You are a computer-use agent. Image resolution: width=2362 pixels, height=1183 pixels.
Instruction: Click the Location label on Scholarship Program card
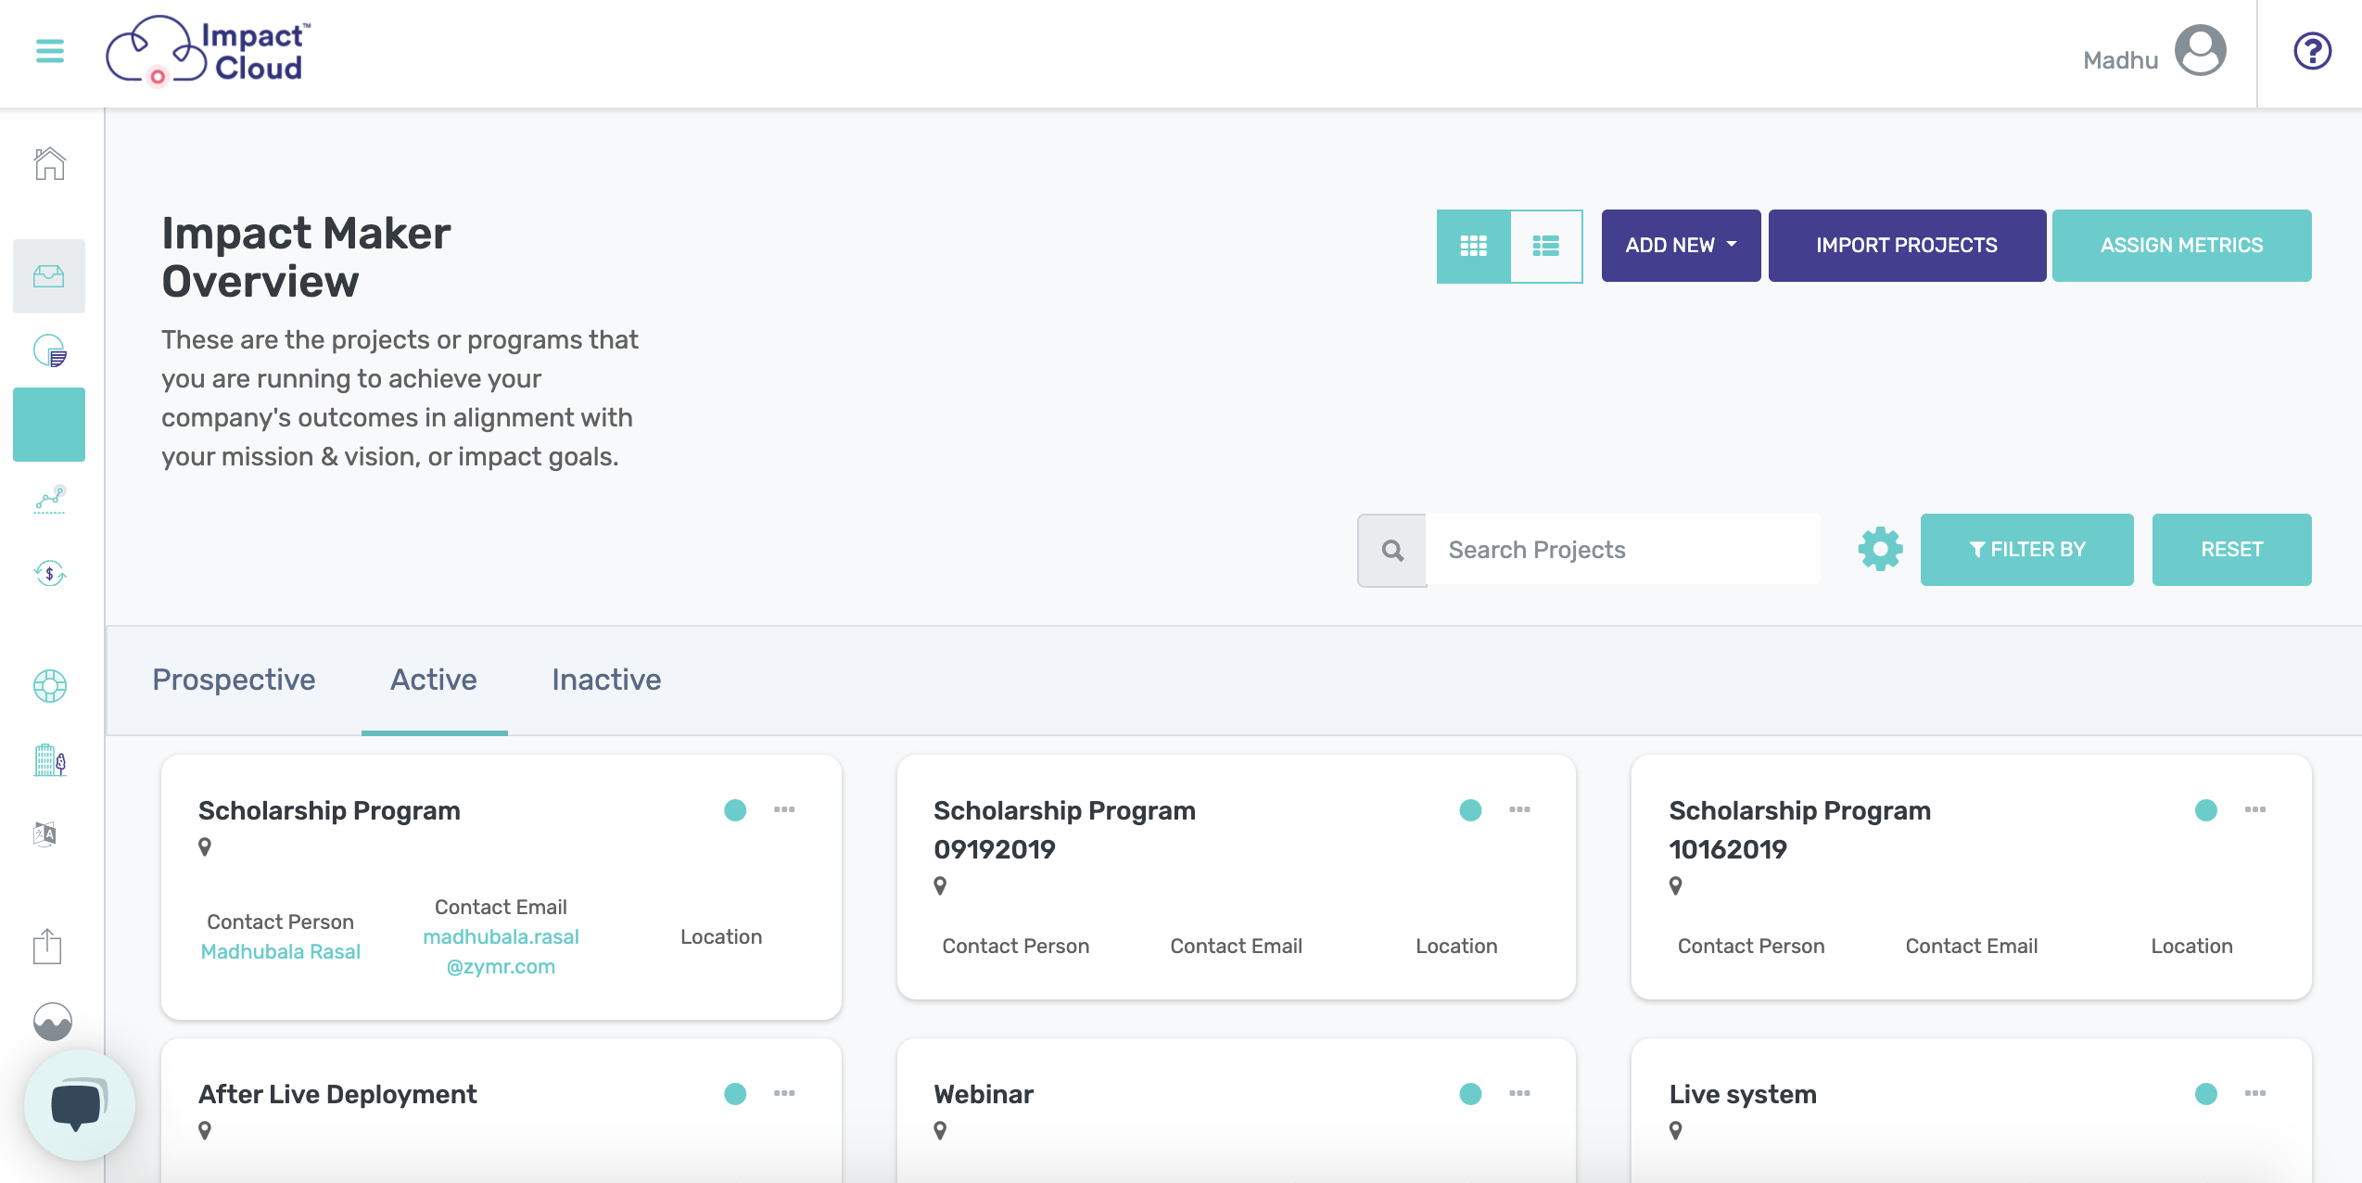(x=720, y=936)
